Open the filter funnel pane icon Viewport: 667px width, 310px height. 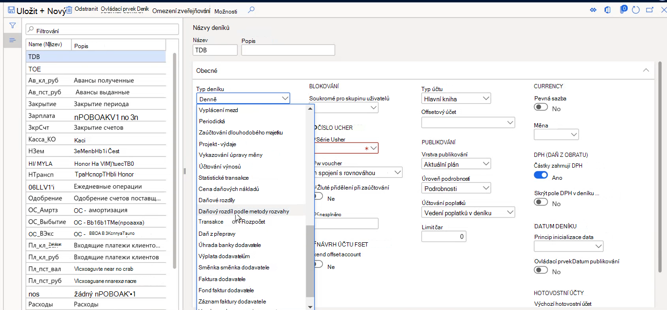pos(13,25)
